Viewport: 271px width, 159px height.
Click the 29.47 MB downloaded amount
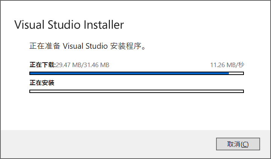pyautogui.click(x=69, y=65)
